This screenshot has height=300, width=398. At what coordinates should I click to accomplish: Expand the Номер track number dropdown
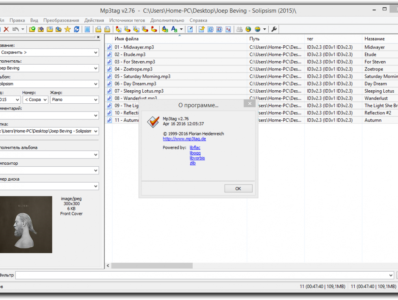click(x=45, y=100)
